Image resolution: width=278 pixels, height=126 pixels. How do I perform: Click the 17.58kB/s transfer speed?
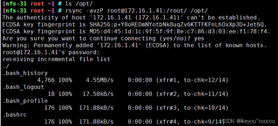[98, 94]
